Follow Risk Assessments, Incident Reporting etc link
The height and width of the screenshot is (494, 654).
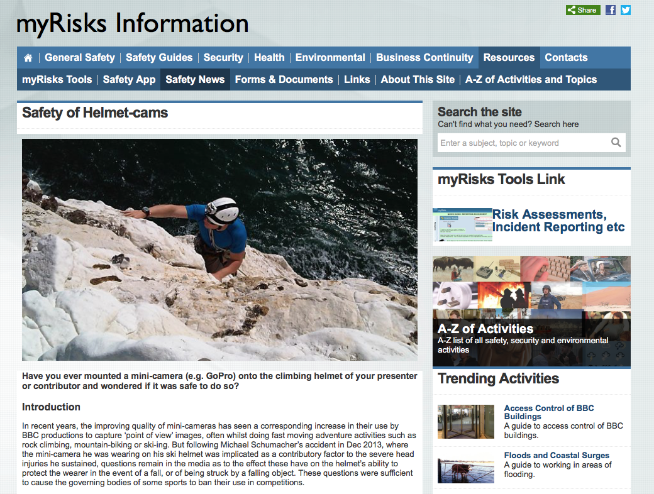tap(558, 221)
